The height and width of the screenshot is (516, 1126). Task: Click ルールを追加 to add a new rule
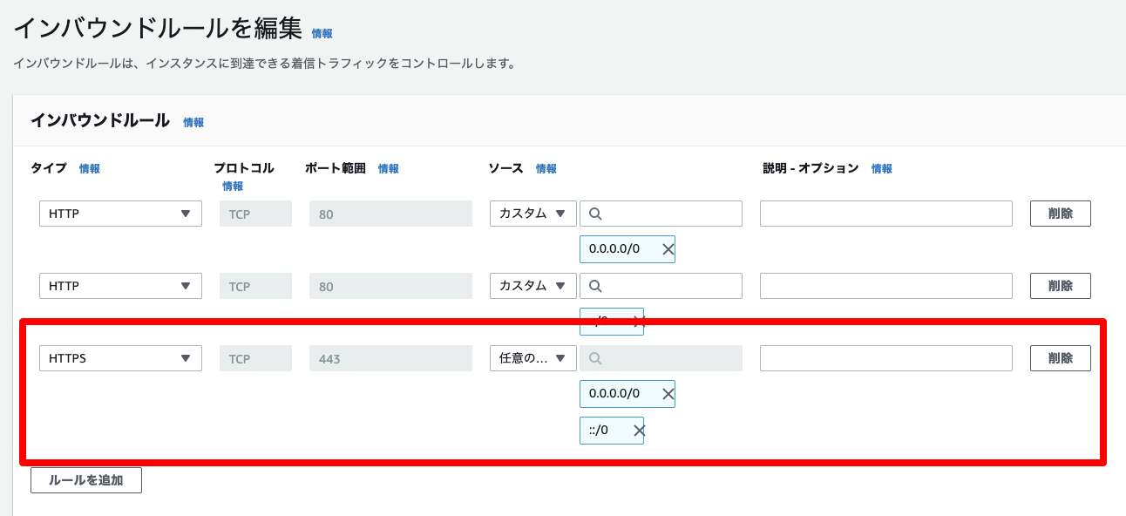tap(85, 479)
